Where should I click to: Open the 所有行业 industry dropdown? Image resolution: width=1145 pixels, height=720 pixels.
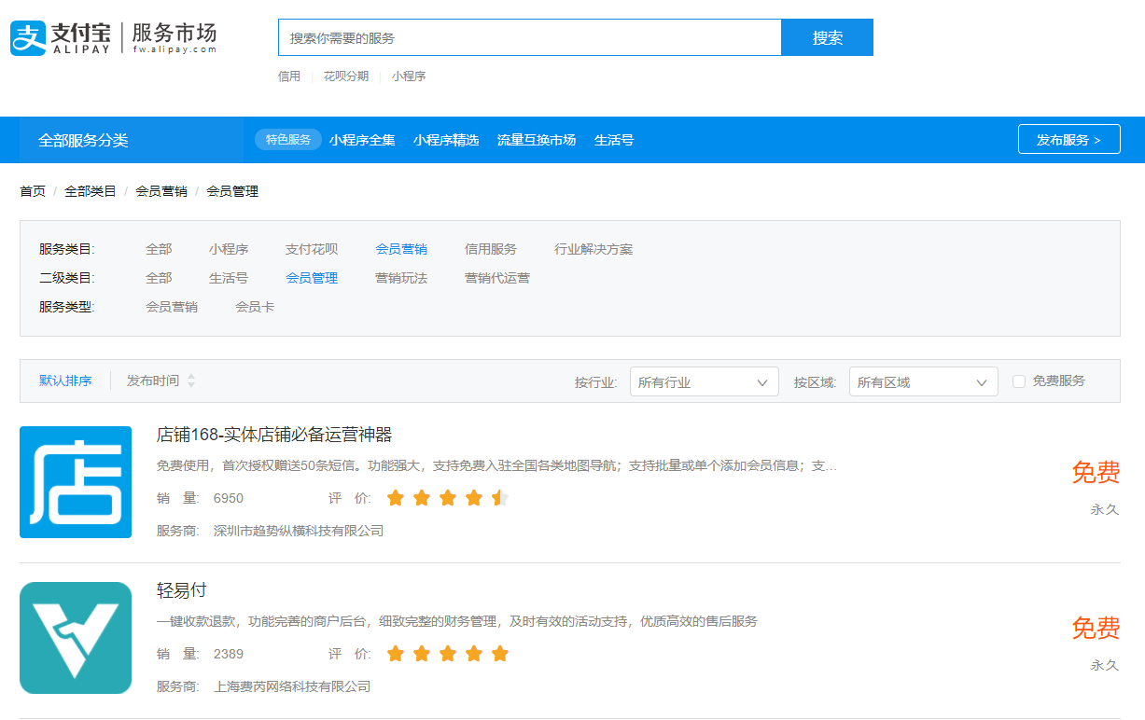(x=705, y=381)
